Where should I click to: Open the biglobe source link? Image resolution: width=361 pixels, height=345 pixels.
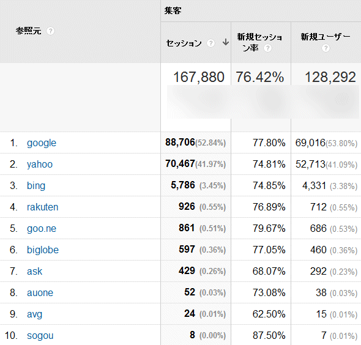(43, 250)
